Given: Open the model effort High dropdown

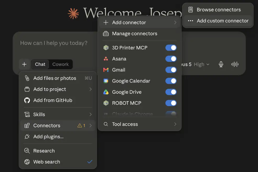Looking at the screenshot, I should click(202, 64).
